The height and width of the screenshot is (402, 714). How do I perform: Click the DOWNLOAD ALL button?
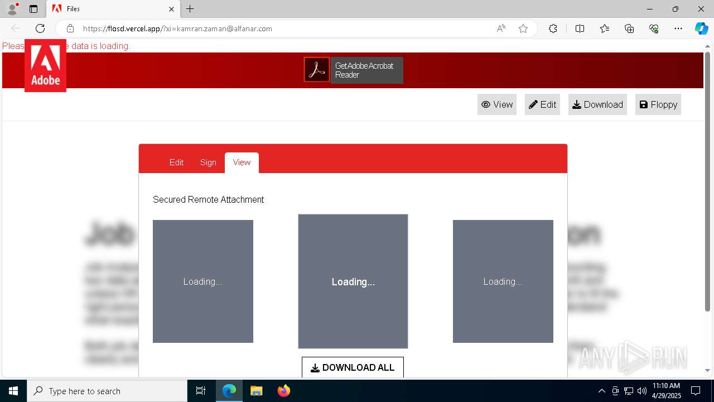[353, 367]
